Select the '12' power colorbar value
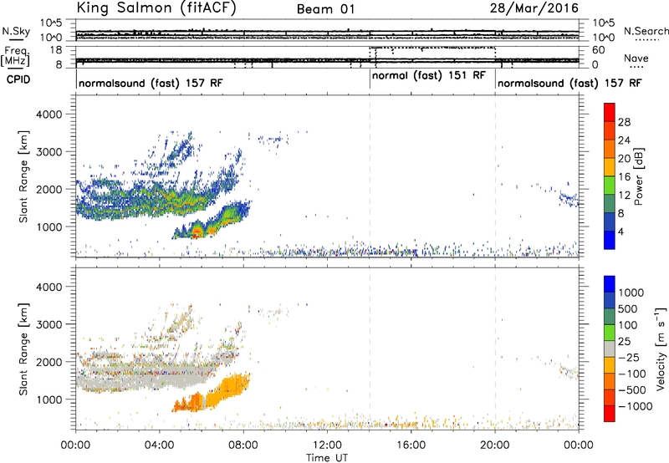Viewport: 669px width, 463px height. [x=624, y=196]
